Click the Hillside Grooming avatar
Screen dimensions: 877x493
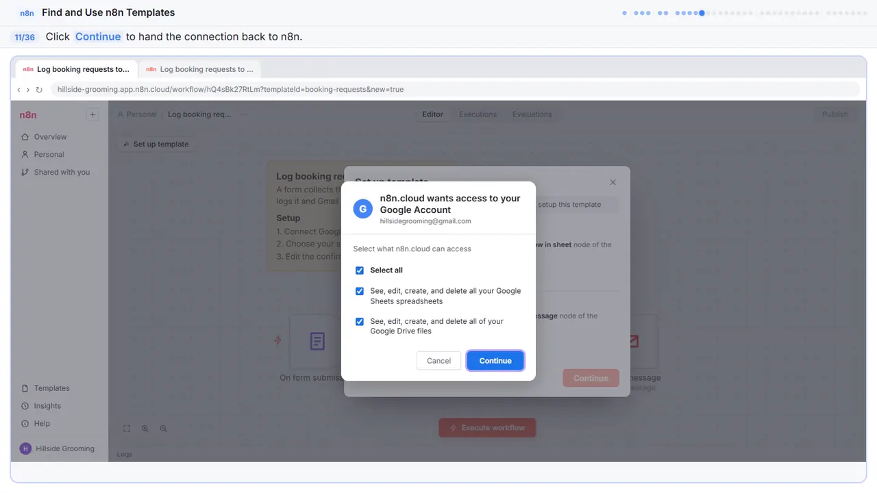click(26, 448)
